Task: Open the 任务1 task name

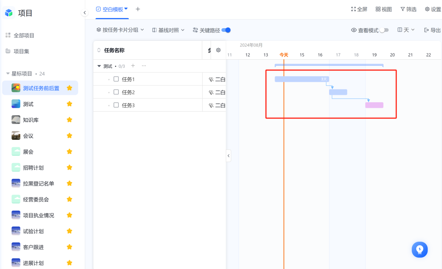Action: point(128,79)
